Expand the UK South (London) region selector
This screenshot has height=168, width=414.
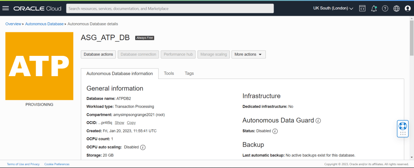[333, 9]
